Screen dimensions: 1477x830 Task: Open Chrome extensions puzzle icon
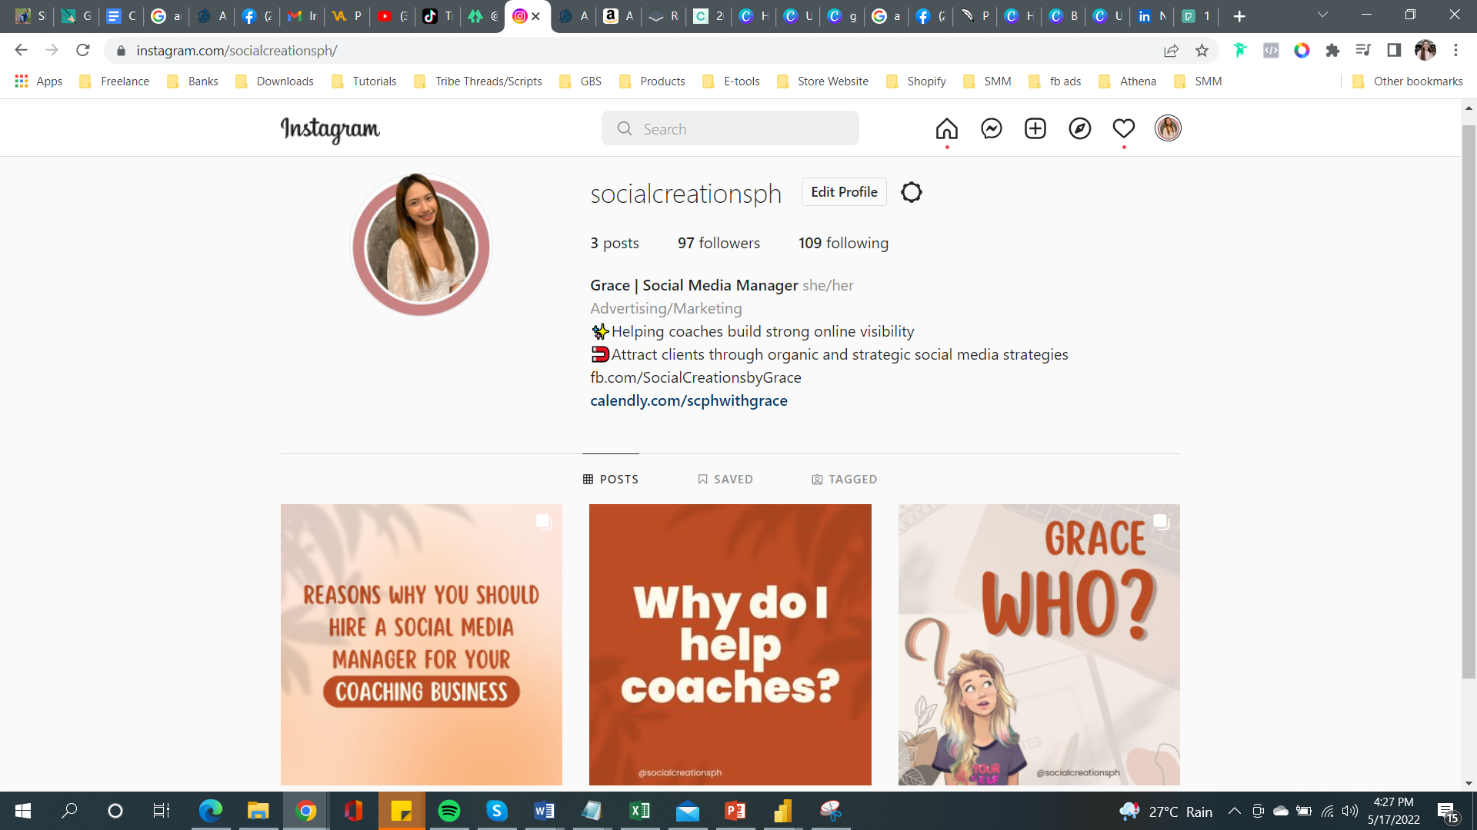(1332, 51)
